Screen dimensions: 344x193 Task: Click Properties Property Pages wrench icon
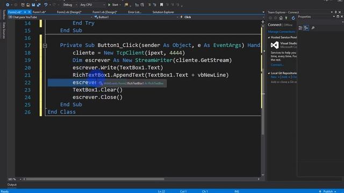[x=313, y=28]
